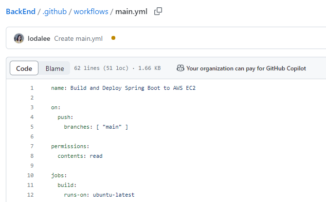Select line number 5
326x202 pixels.
32,127
